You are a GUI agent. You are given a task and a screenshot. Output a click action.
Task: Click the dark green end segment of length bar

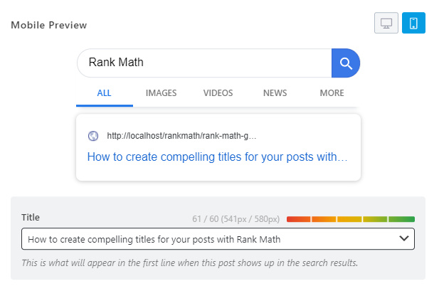[x=402, y=219]
